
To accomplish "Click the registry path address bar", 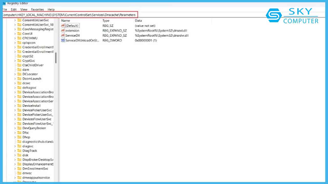I will pyautogui.click(x=70, y=15).
